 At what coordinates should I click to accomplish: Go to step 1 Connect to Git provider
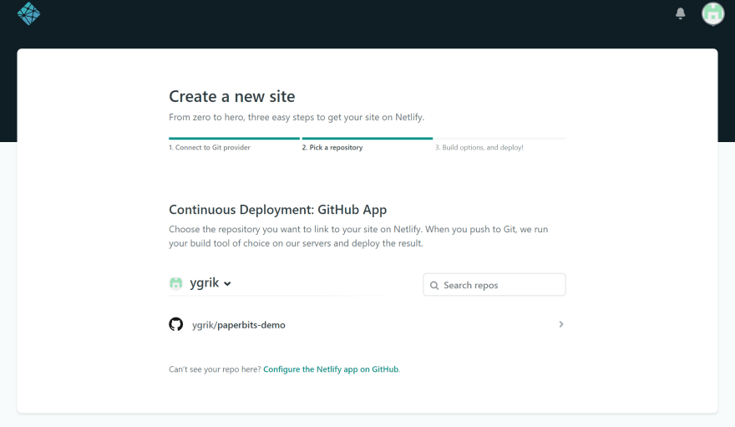(210, 147)
